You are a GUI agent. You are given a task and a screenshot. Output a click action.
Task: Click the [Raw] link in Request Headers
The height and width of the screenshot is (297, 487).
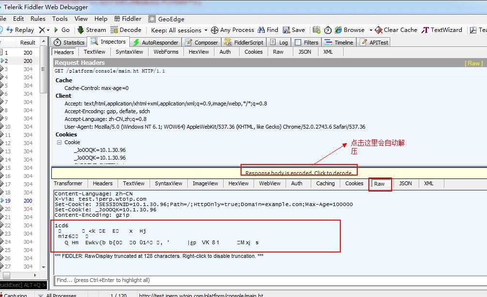click(473, 63)
